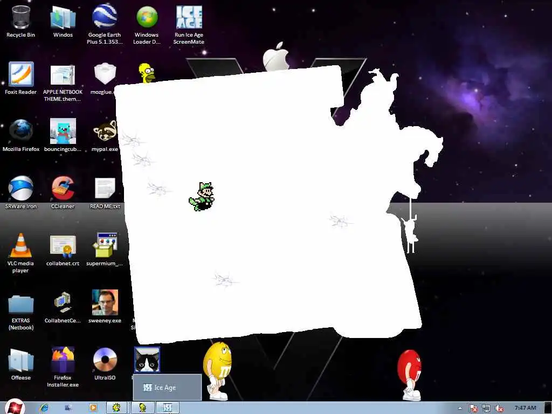The image size is (552, 414).
Task: Click the 7:47 AM clock
Action: 525,408
